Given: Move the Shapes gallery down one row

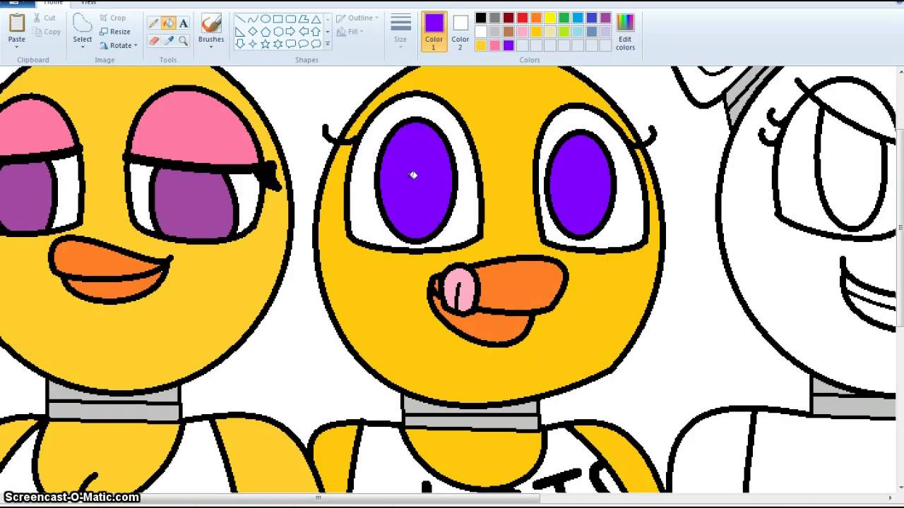Looking at the screenshot, I should 327,31.
